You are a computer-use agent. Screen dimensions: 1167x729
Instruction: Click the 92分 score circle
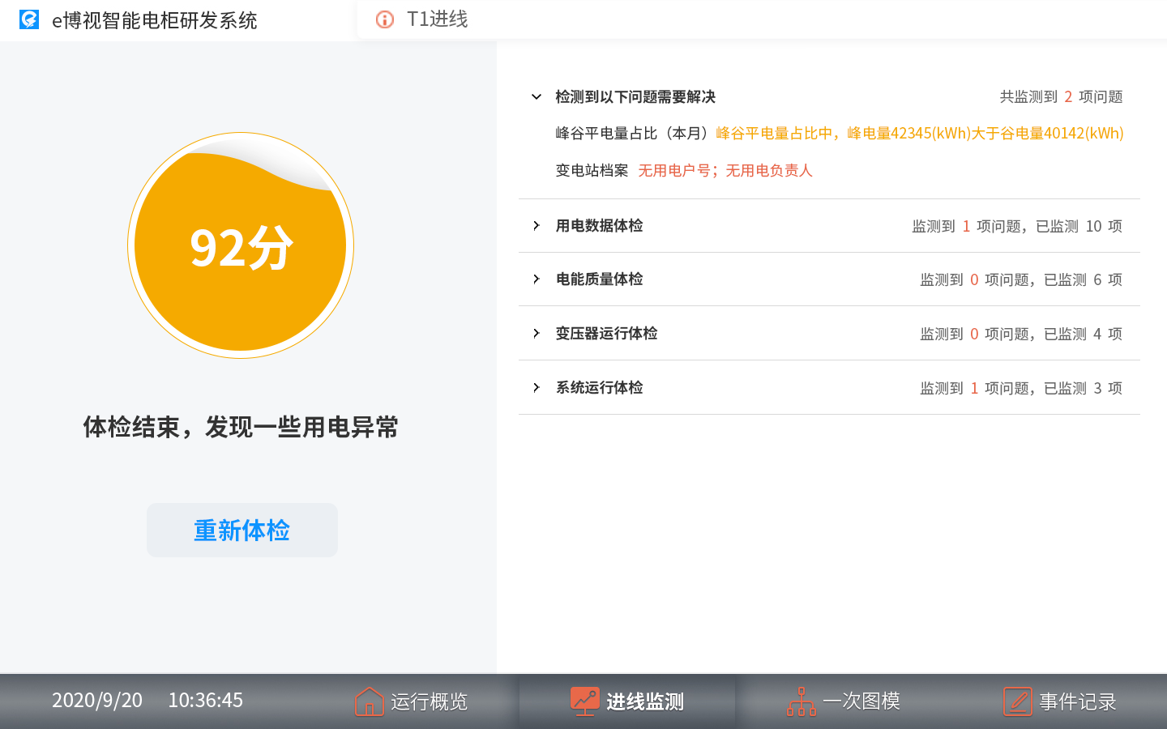[x=241, y=246]
